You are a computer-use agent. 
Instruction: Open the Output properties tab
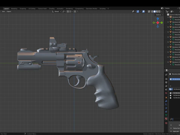coord(166,82)
